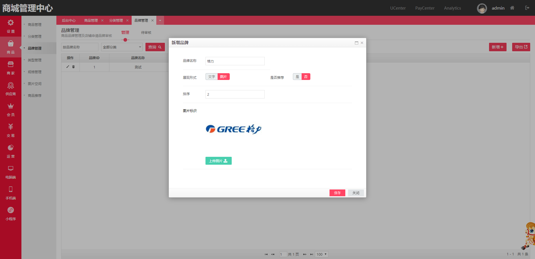This screenshot has height=259, width=535.
Task: Close the 品牌管理 tab with its X
Action: click(x=152, y=20)
